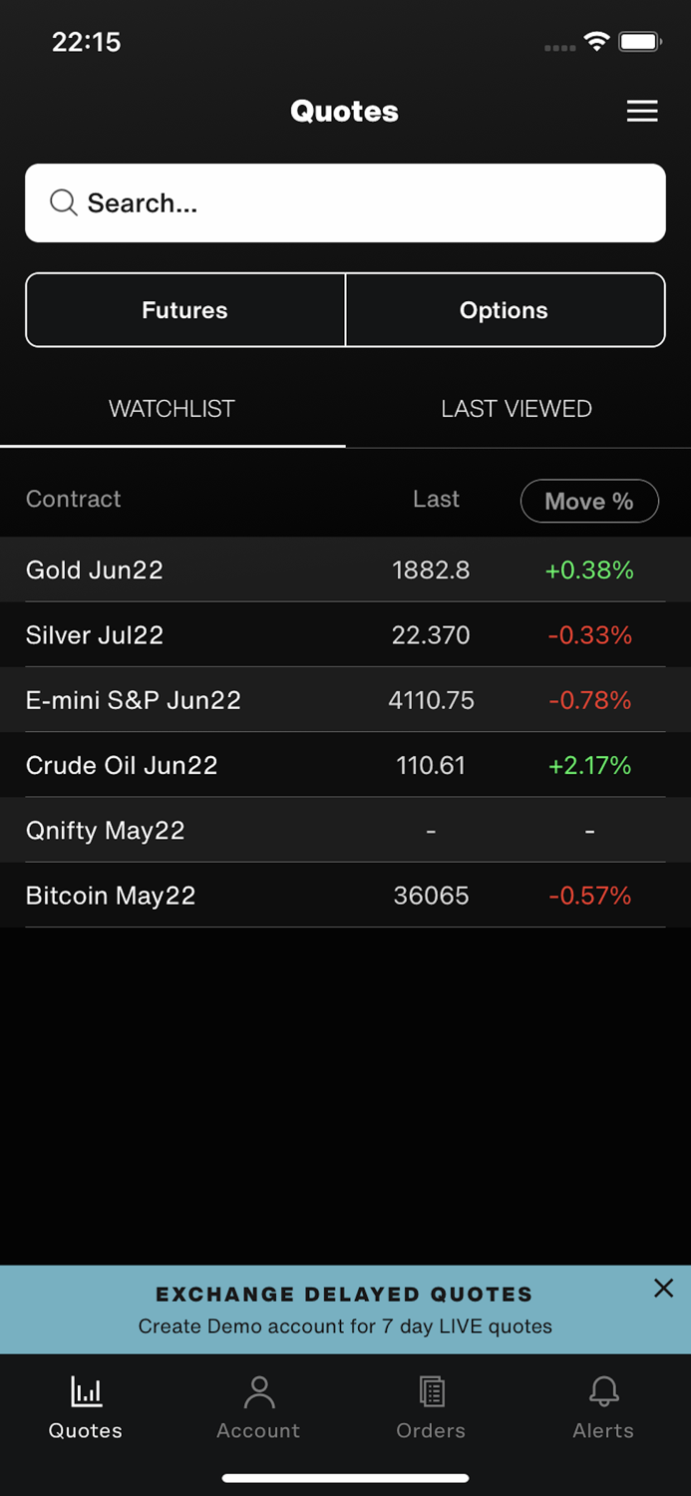The height and width of the screenshot is (1496, 691).
Task: Open the Account person icon
Action: 258,1390
